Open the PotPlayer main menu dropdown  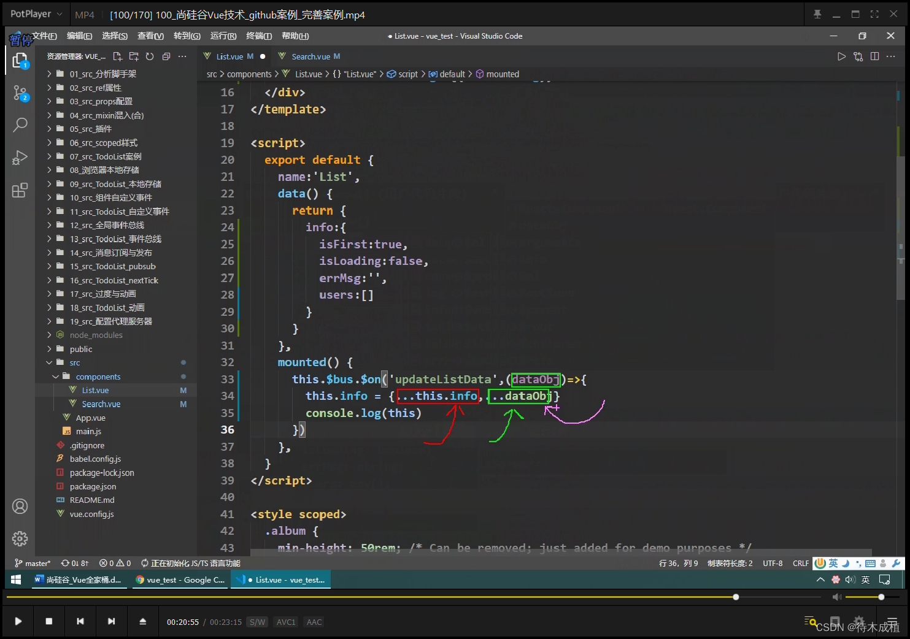[36, 14]
